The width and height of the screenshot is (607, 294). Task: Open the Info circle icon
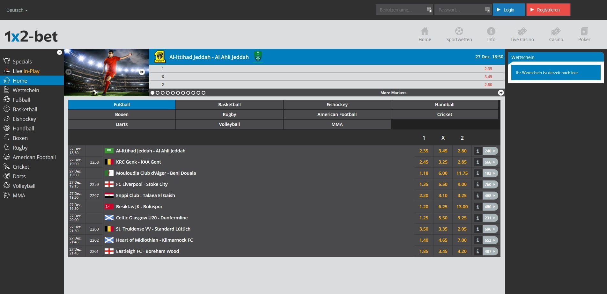coord(491,31)
